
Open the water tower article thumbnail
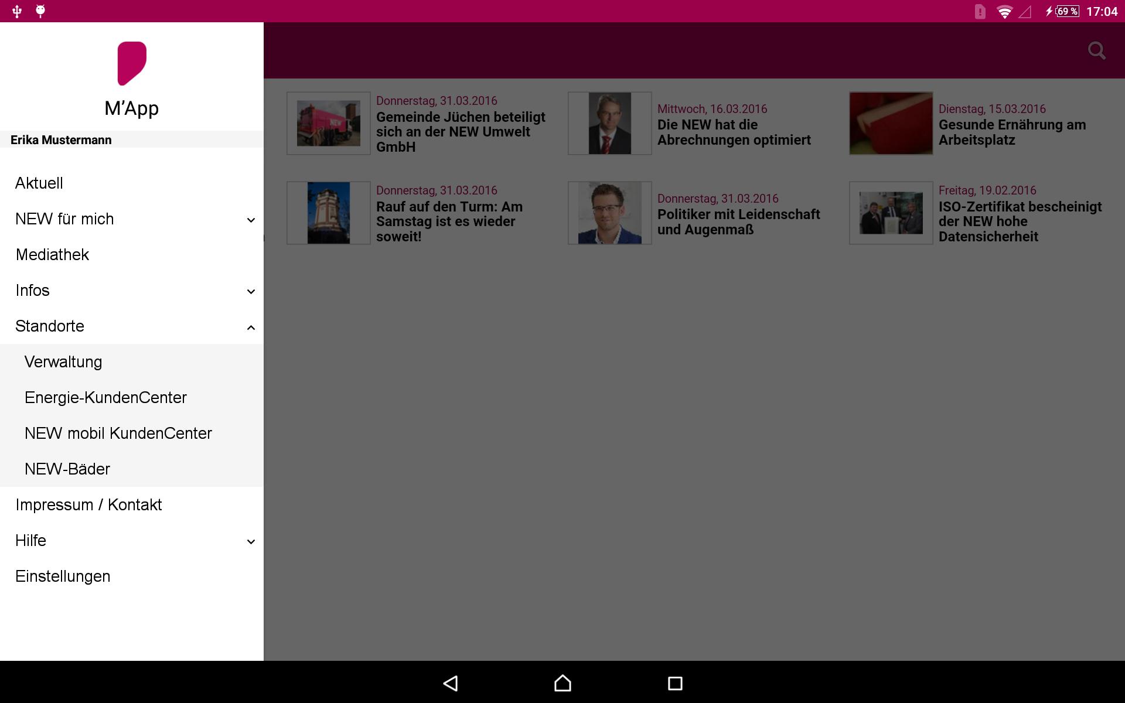point(328,213)
